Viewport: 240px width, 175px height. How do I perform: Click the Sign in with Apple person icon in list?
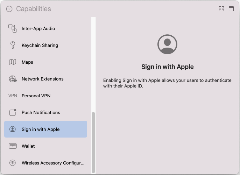coord(13,129)
